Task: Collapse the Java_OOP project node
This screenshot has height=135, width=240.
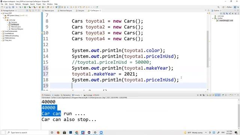Action: tap(1, 13)
